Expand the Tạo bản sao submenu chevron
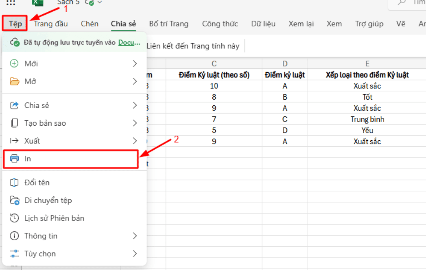Viewport: 426px width, 270px height. pos(135,123)
